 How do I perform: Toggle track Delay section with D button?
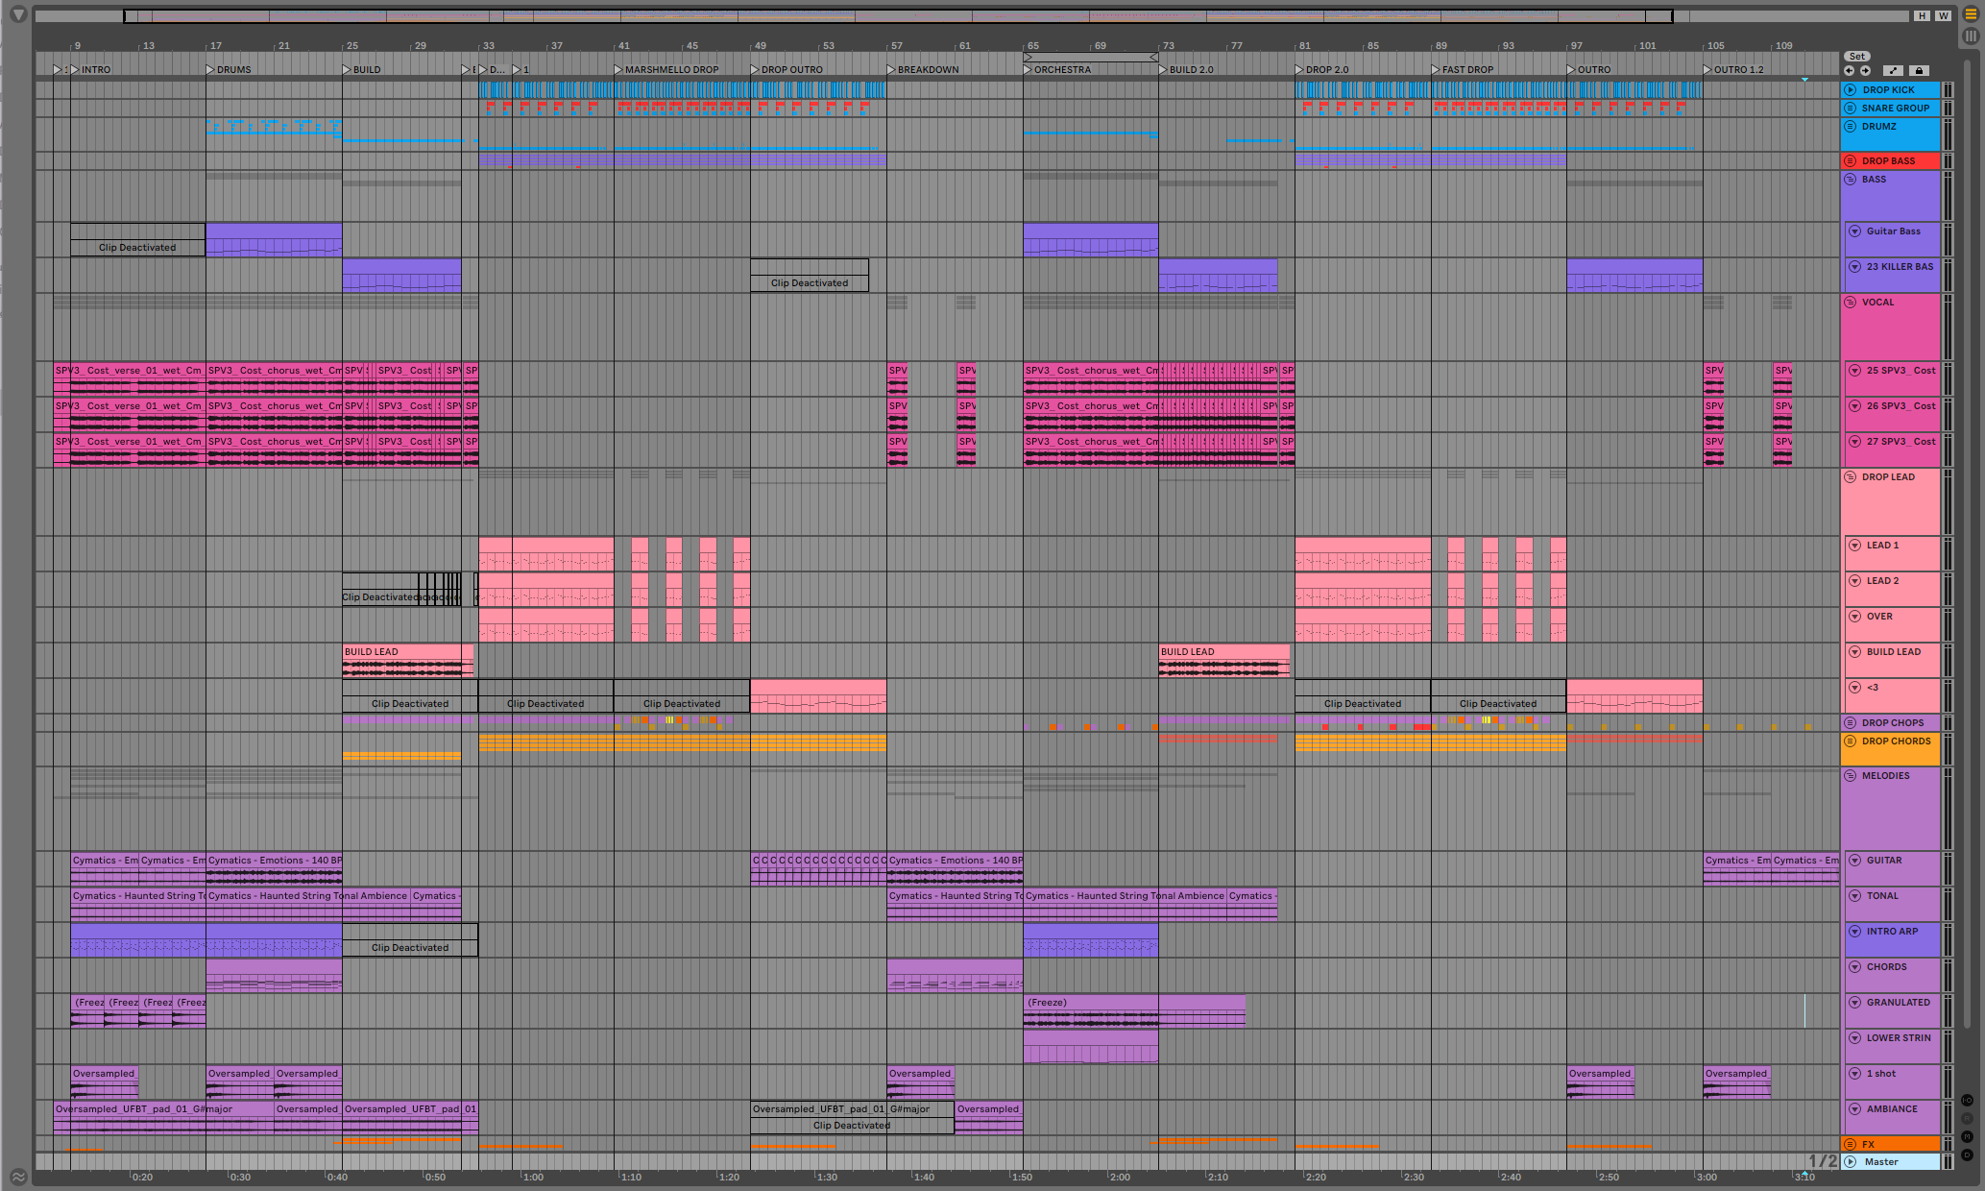(1967, 1155)
